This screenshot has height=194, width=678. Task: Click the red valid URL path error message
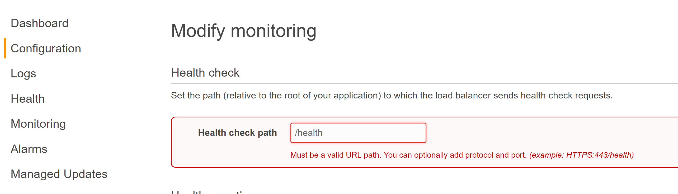[x=462, y=155]
